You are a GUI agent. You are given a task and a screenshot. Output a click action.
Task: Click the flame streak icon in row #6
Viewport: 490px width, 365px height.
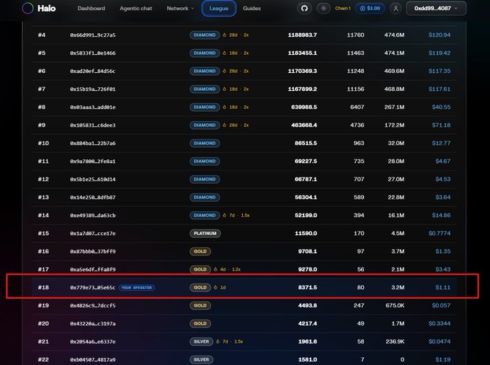pyautogui.click(x=224, y=71)
